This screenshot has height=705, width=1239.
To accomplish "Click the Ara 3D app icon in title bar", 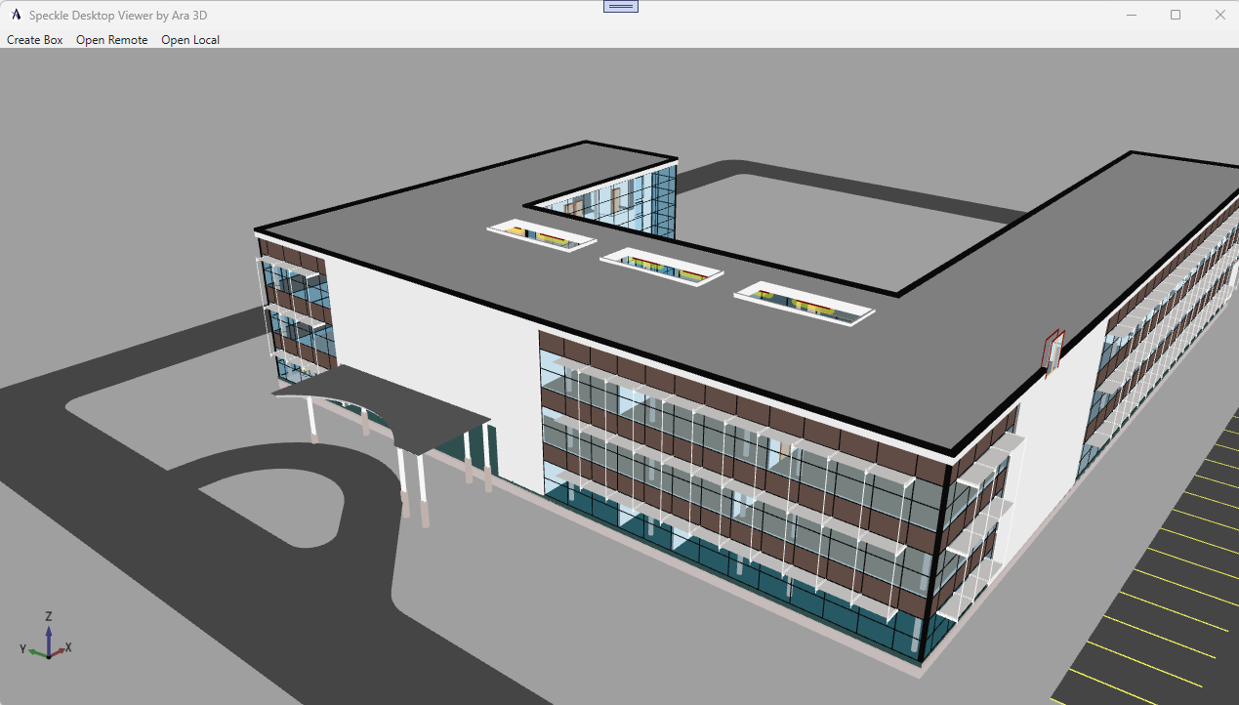I will pos(16,15).
